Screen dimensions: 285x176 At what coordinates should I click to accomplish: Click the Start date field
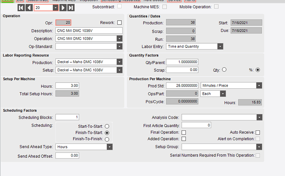click(x=246, y=23)
